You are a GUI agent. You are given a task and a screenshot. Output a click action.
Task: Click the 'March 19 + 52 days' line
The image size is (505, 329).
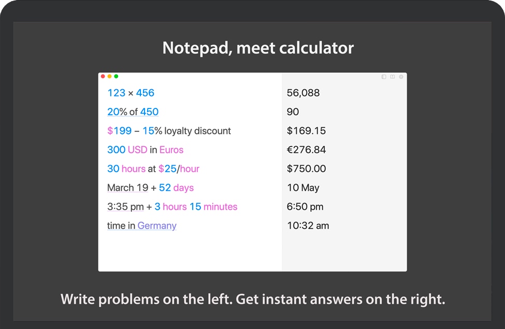tap(150, 187)
